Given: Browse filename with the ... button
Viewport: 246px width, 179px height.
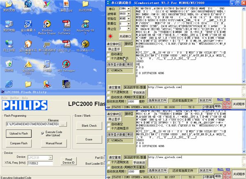Looking at the screenshot, I should coord(63,124).
